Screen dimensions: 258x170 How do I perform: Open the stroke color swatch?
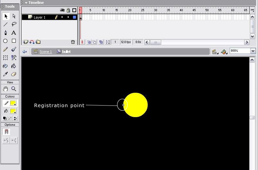13,103
